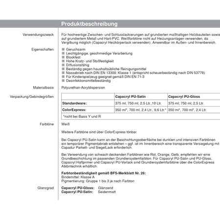Click the footnote 'nicht bei Basis Y und R'

(x=82, y=116)
